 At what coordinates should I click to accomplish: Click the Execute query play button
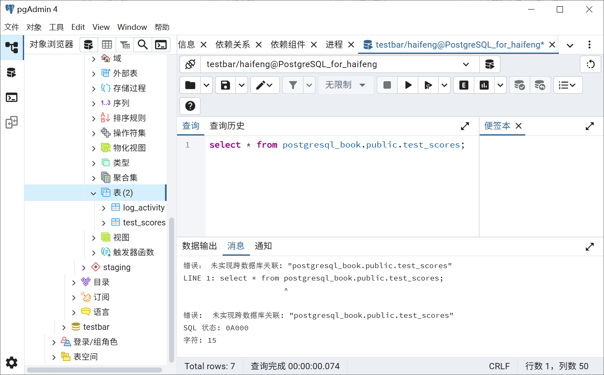pyautogui.click(x=408, y=85)
